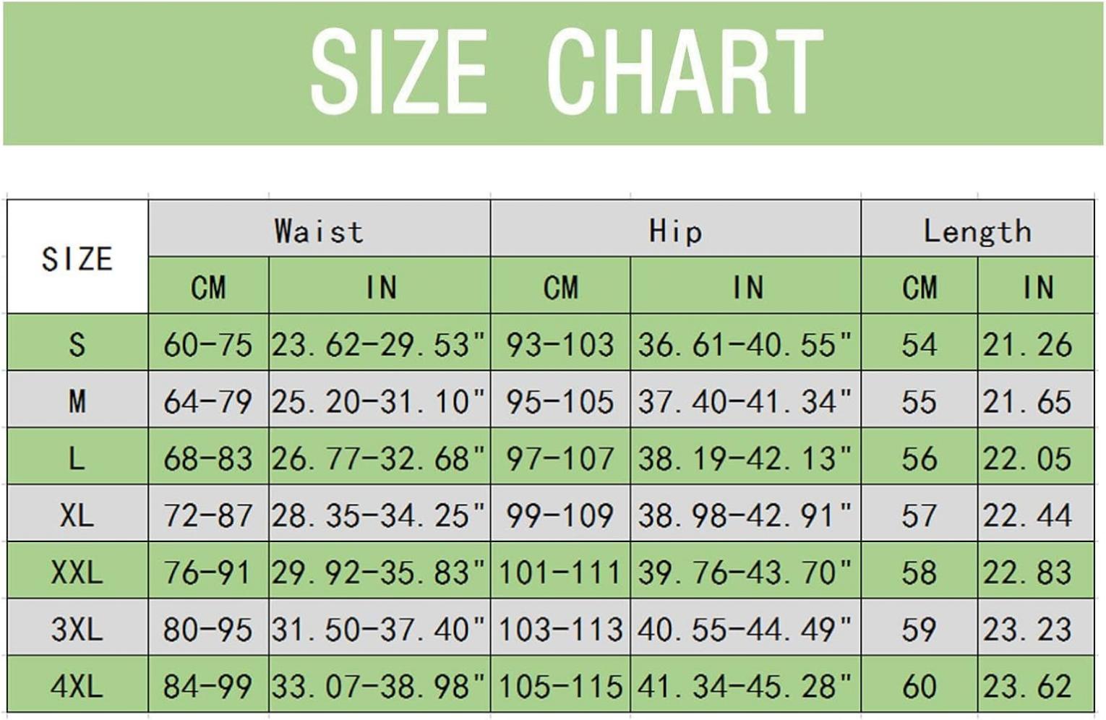The image size is (1106, 720).
Task: Select the L size row label
Action: point(77,457)
